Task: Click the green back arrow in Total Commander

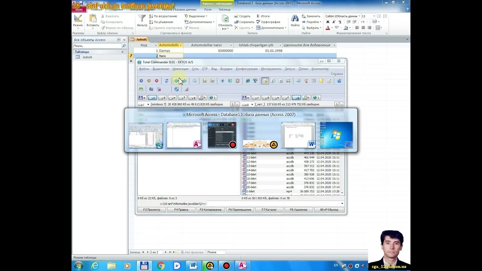Action: coord(176,81)
